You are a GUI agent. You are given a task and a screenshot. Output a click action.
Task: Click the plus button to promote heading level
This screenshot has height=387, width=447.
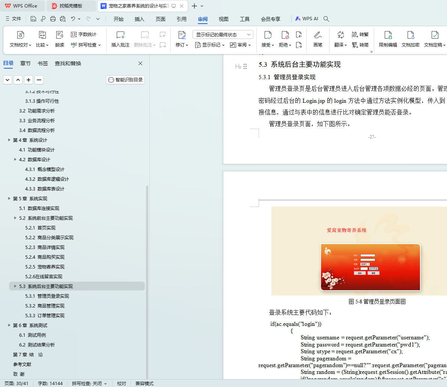pyautogui.click(x=29, y=80)
